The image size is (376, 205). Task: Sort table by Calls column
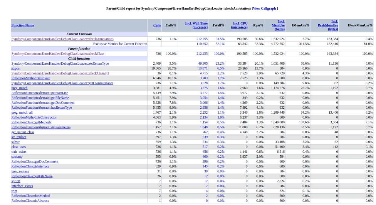click(x=157, y=25)
